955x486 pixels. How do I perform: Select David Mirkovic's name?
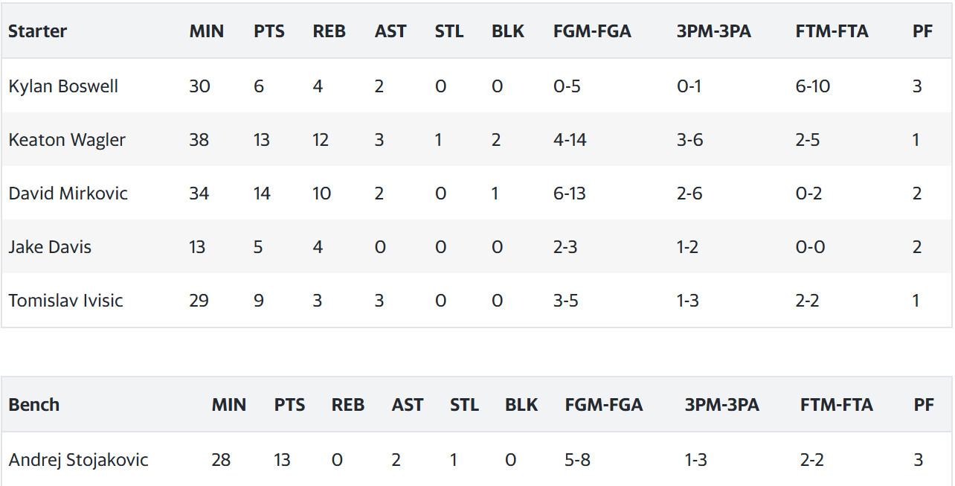coord(68,194)
